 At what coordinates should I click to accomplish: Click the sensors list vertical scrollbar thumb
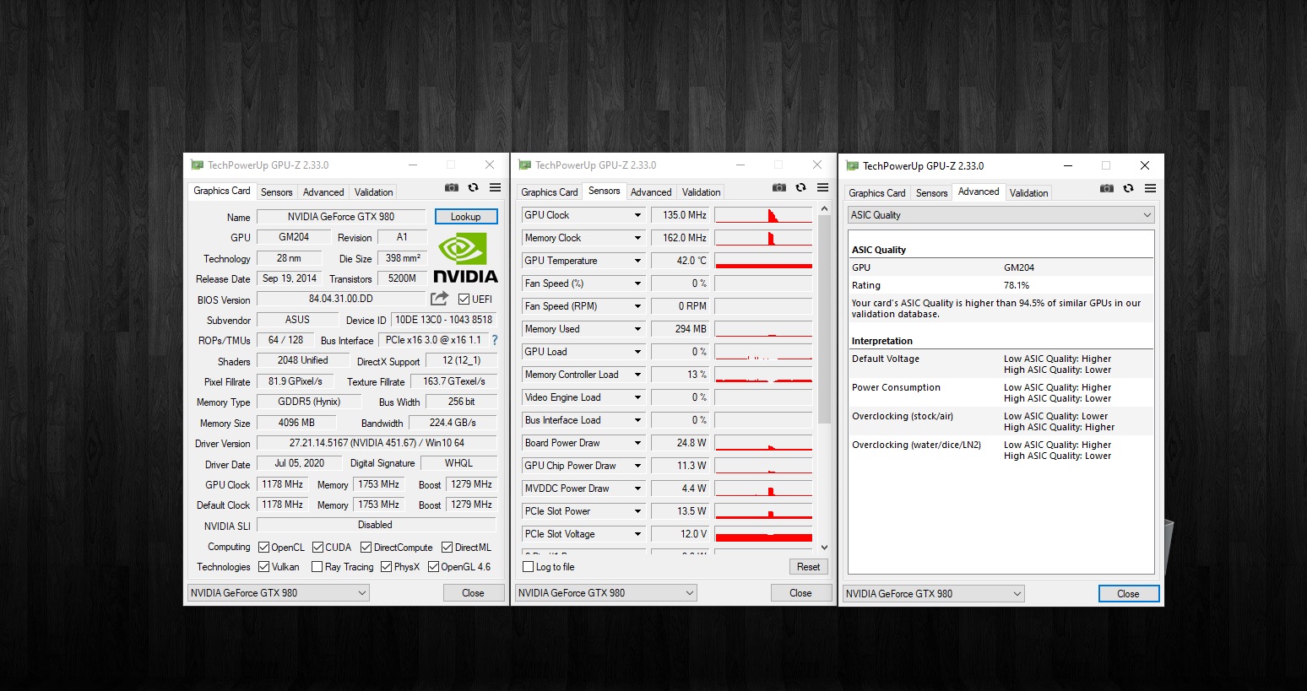(x=824, y=321)
